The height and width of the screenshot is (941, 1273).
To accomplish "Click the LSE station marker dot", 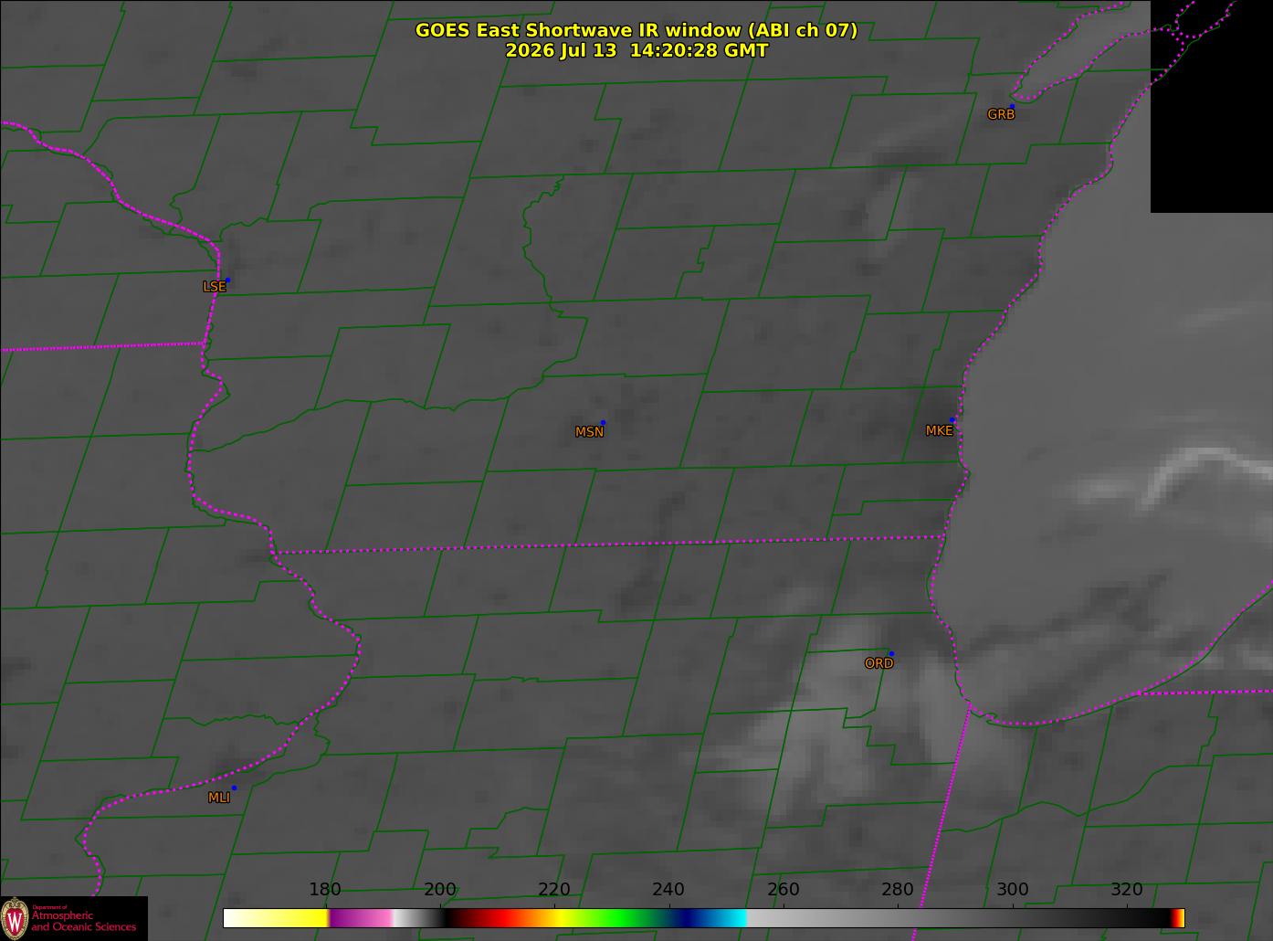I will (227, 280).
